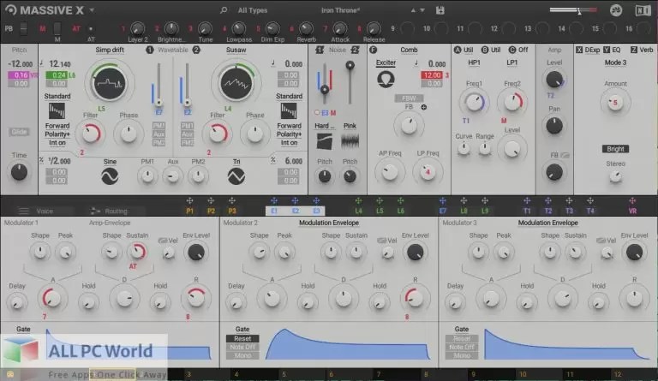This screenshot has width=658, height=381.
Task: Toggle Vel switch in Modulator 1
Action: coord(163,241)
